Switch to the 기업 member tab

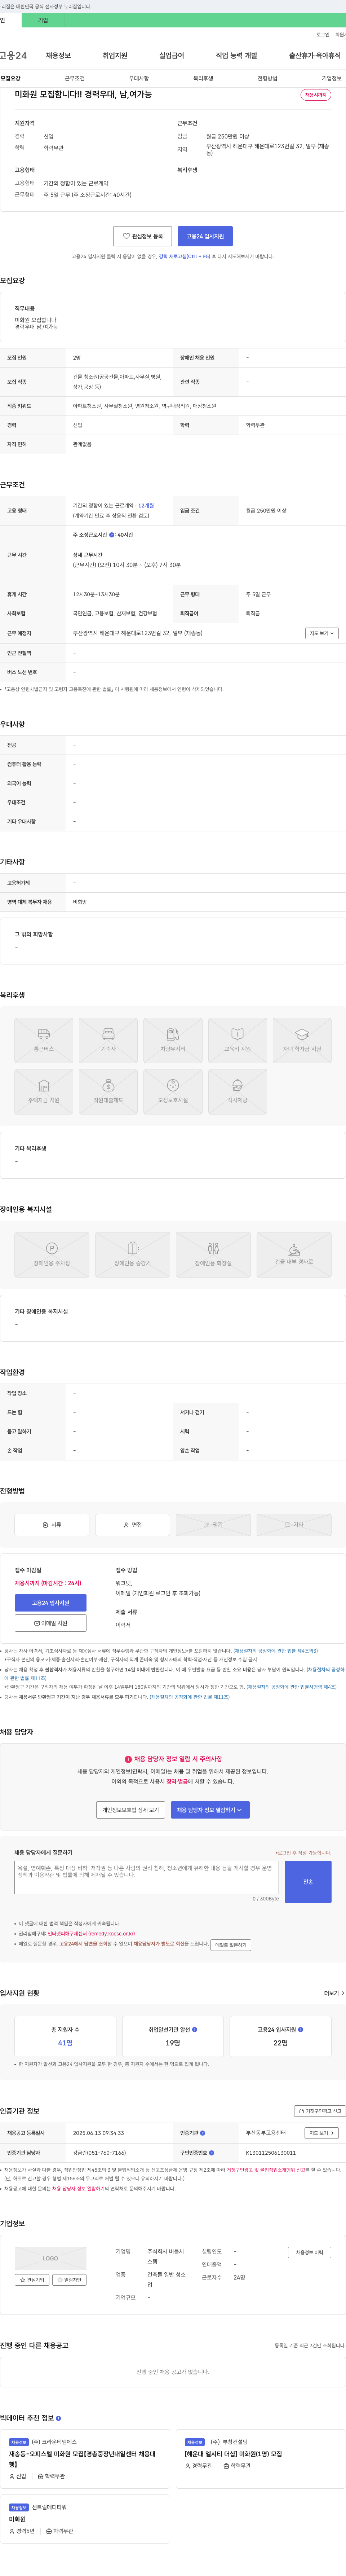coord(43,20)
